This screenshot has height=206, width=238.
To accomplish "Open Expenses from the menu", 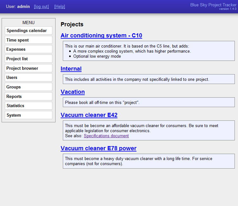I will pos(28,49).
